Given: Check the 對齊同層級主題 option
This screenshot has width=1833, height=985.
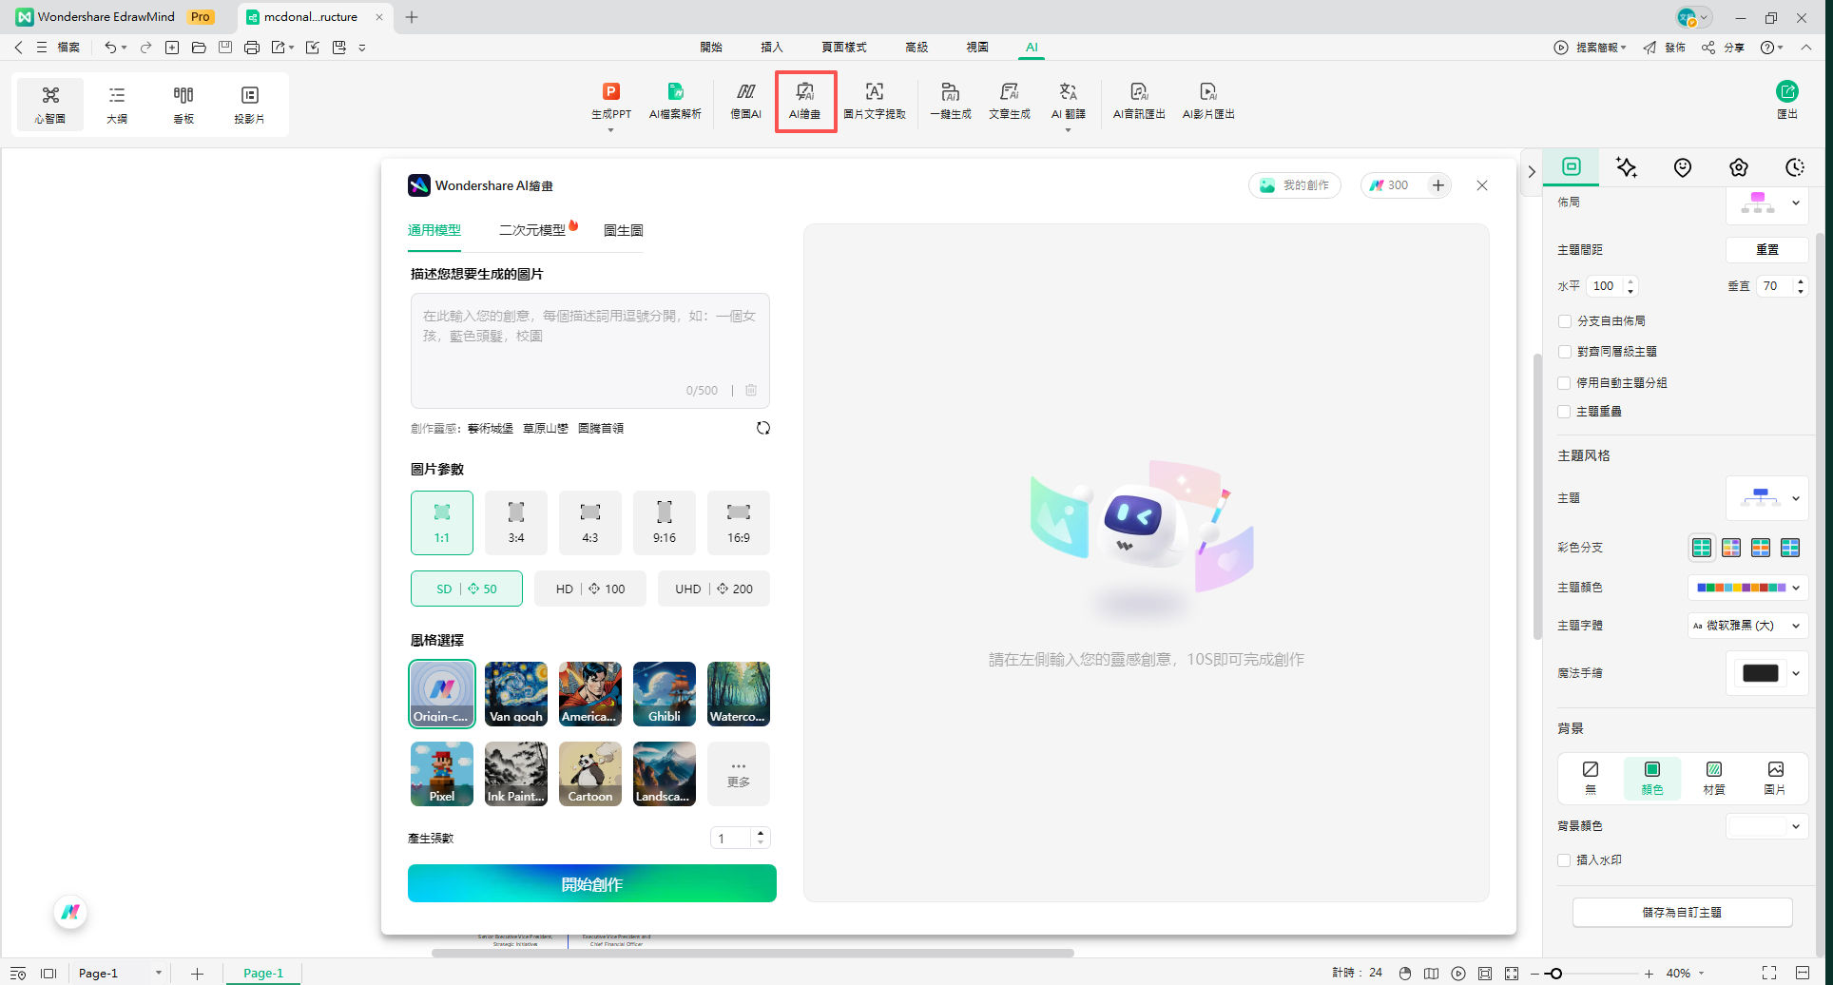Looking at the screenshot, I should coord(1565,352).
